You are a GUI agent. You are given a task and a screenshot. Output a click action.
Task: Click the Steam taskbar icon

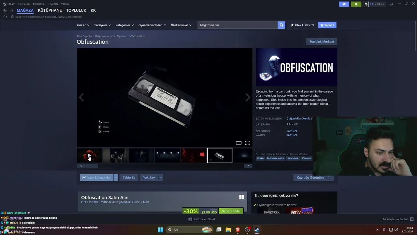click(x=257, y=230)
